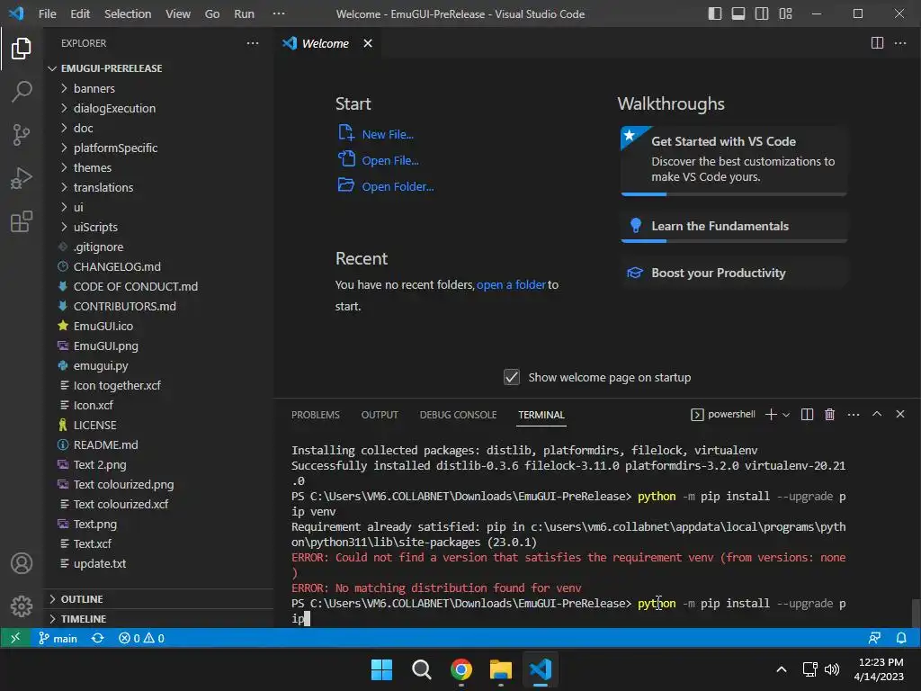This screenshot has height=691, width=921.
Task: Click the main branch indicator
Action: tap(58, 638)
